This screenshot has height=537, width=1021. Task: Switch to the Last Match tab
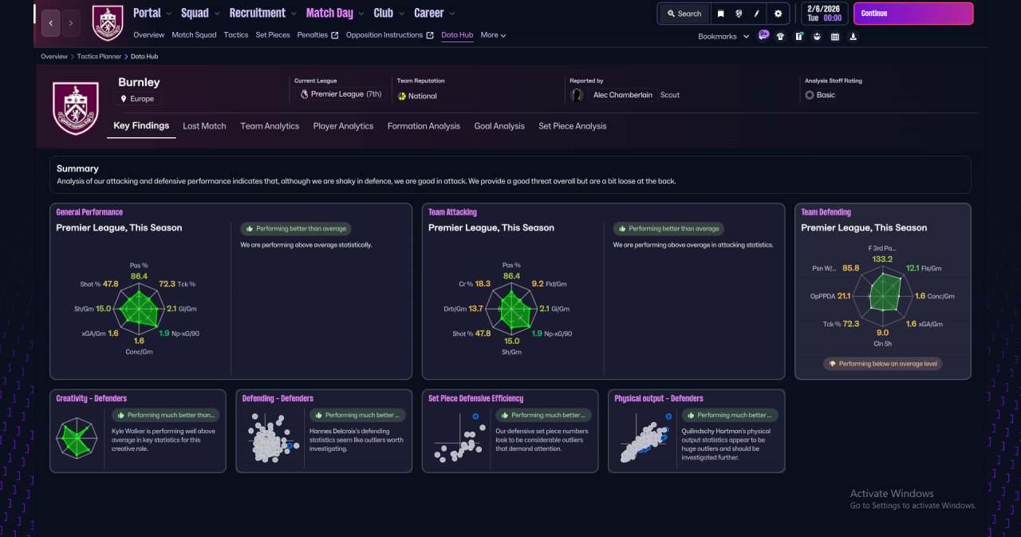pyautogui.click(x=204, y=126)
